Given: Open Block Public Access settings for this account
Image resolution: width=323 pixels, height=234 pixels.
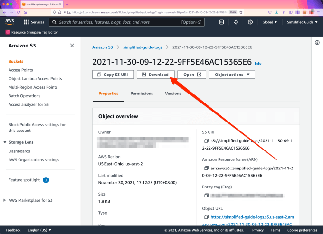Looking at the screenshot, I should pyautogui.click(x=37, y=128).
